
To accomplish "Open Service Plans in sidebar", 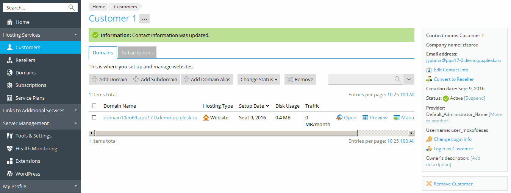I will [30, 98].
